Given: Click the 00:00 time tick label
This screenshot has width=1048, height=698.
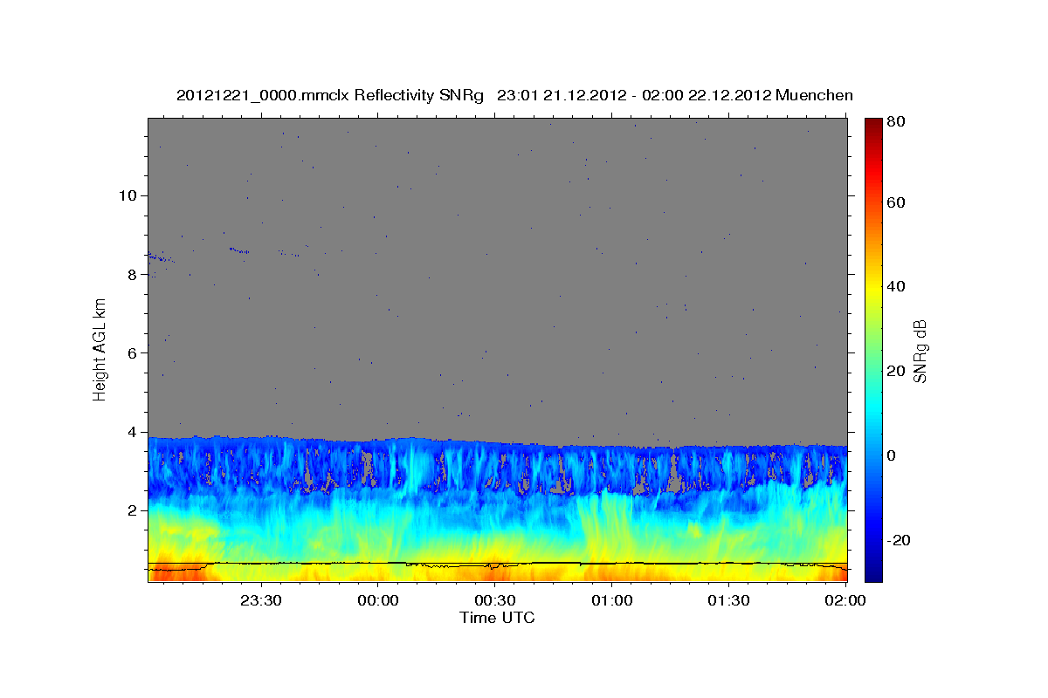Looking at the screenshot, I should pyautogui.click(x=378, y=600).
